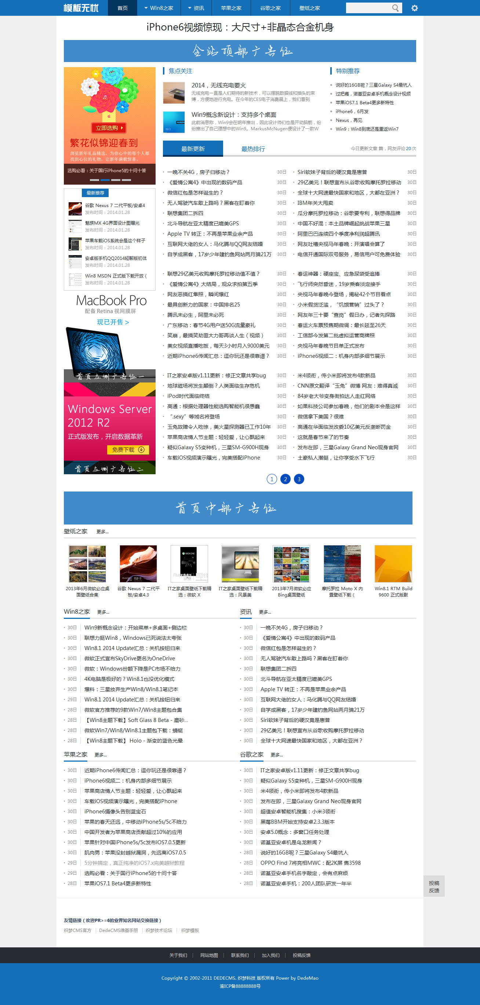This screenshot has height=1005, width=480.
Task: Expand the Win8之家 dropdown menu
Action: [x=159, y=8]
